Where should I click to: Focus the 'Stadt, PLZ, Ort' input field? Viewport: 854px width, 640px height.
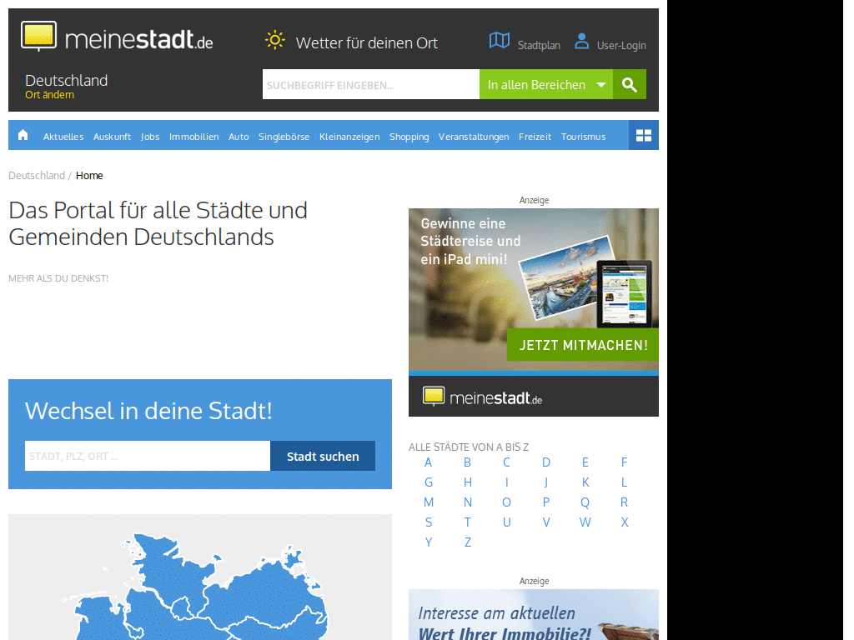click(x=148, y=456)
